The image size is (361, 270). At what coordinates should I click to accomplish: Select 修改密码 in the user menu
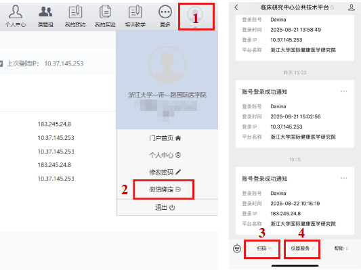[x=165, y=173]
